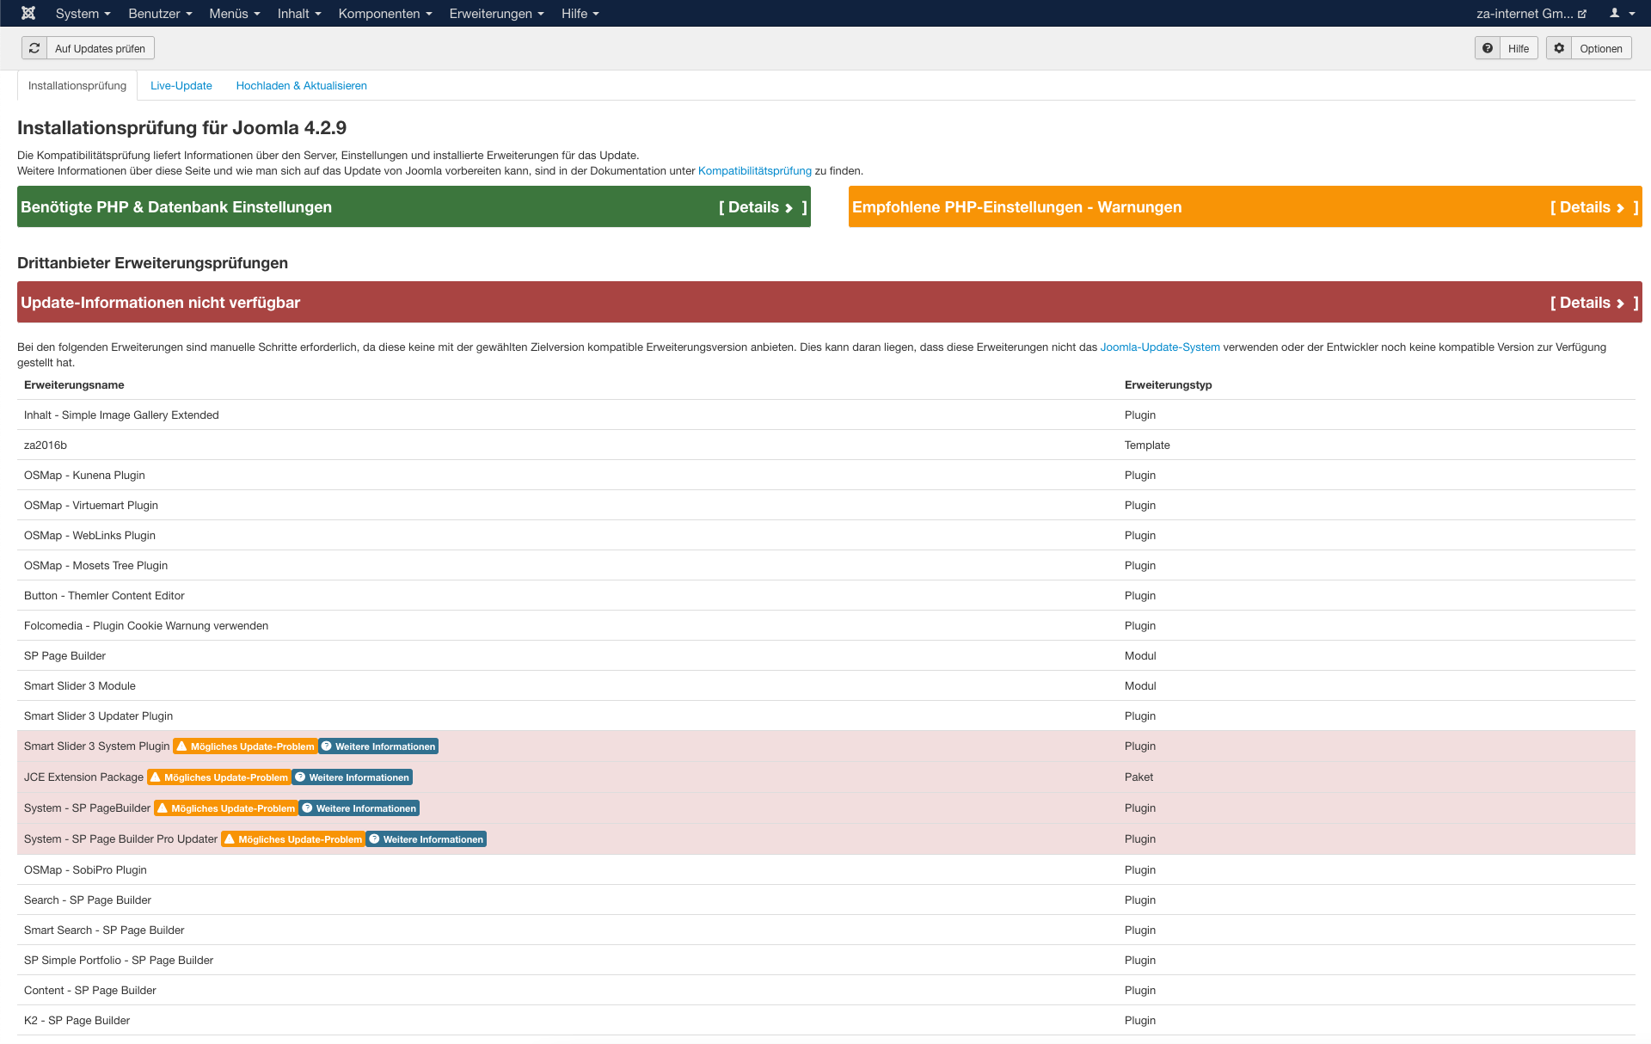
Task: Click Mögliches Update-Problem badge for JCE Extension Package
Action: 219,777
